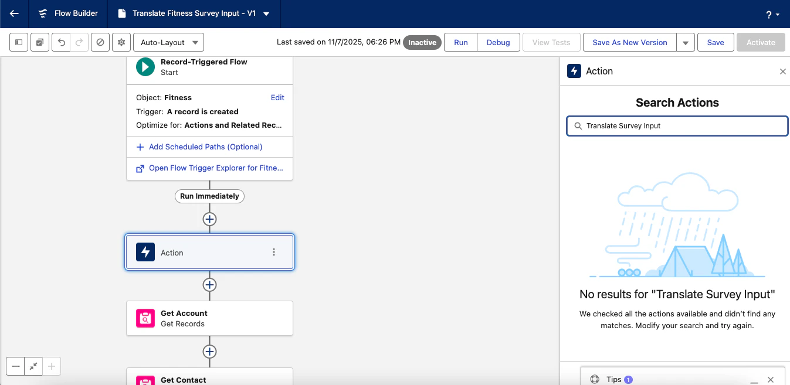Close the Action panel
790x385 pixels.
pyautogui.click(x=782, y=71)
